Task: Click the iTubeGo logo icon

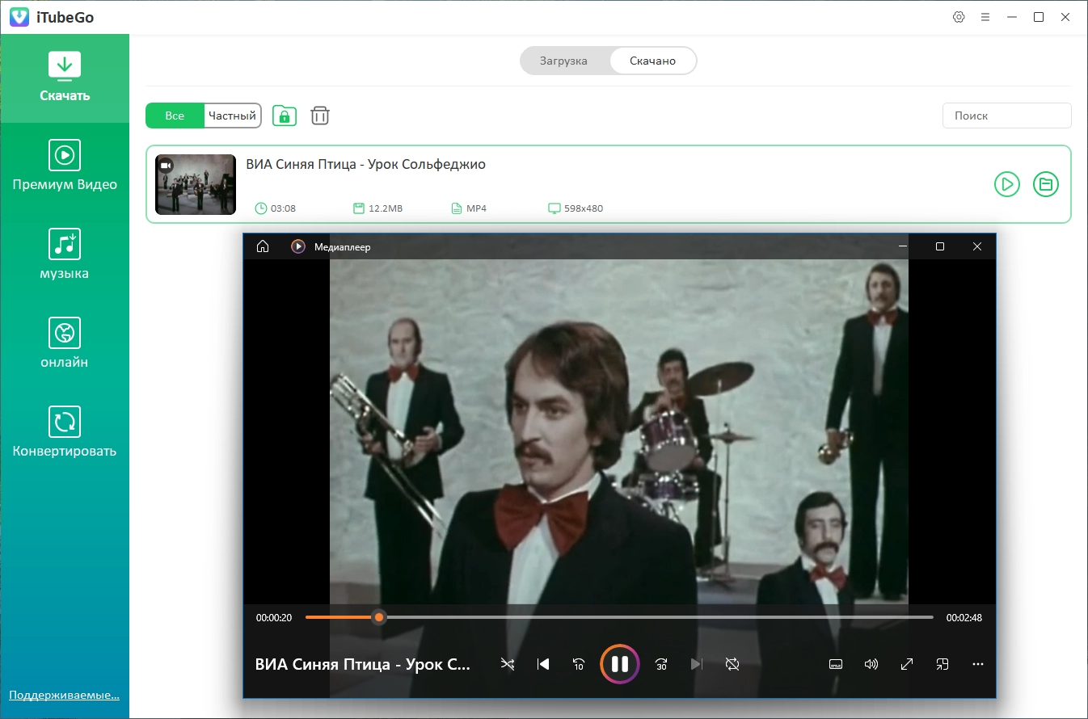Action: 19,17
